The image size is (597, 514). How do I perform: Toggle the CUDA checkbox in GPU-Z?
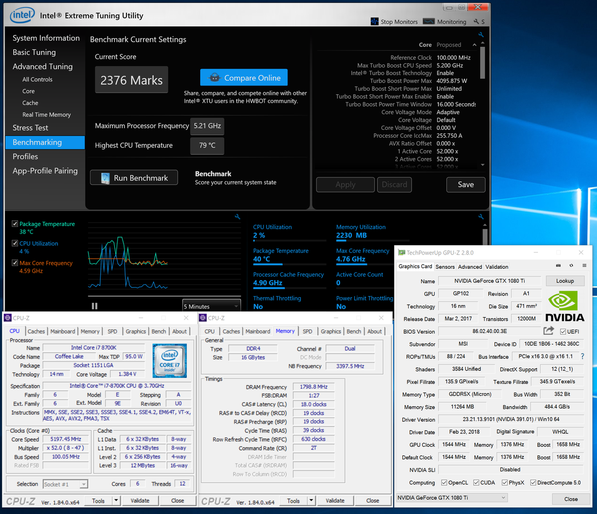click(476, 483)
